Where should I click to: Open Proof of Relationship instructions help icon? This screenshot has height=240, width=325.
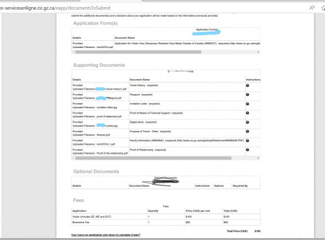pyautogui.click(x=248, y=150)
